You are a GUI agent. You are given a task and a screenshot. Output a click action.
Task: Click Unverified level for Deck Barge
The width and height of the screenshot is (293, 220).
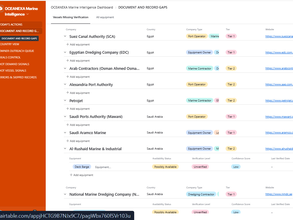coord(200,167)
